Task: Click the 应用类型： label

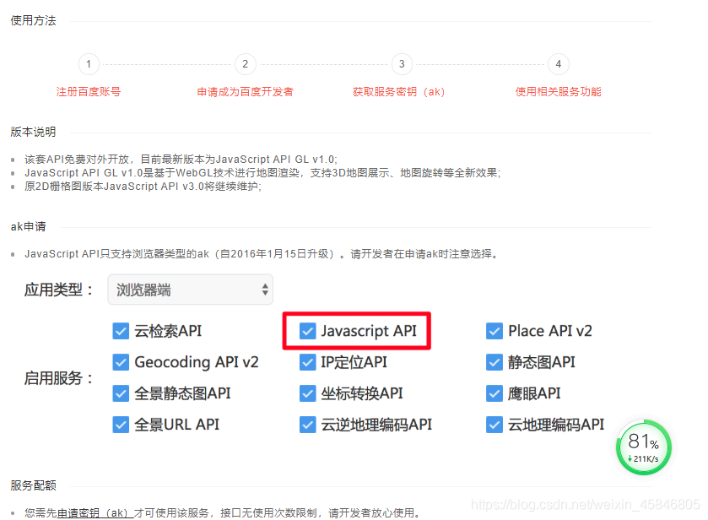Action: point(59,290)
